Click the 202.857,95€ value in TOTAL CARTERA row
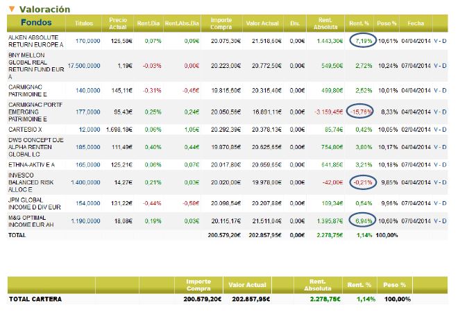 coord(251,300)
